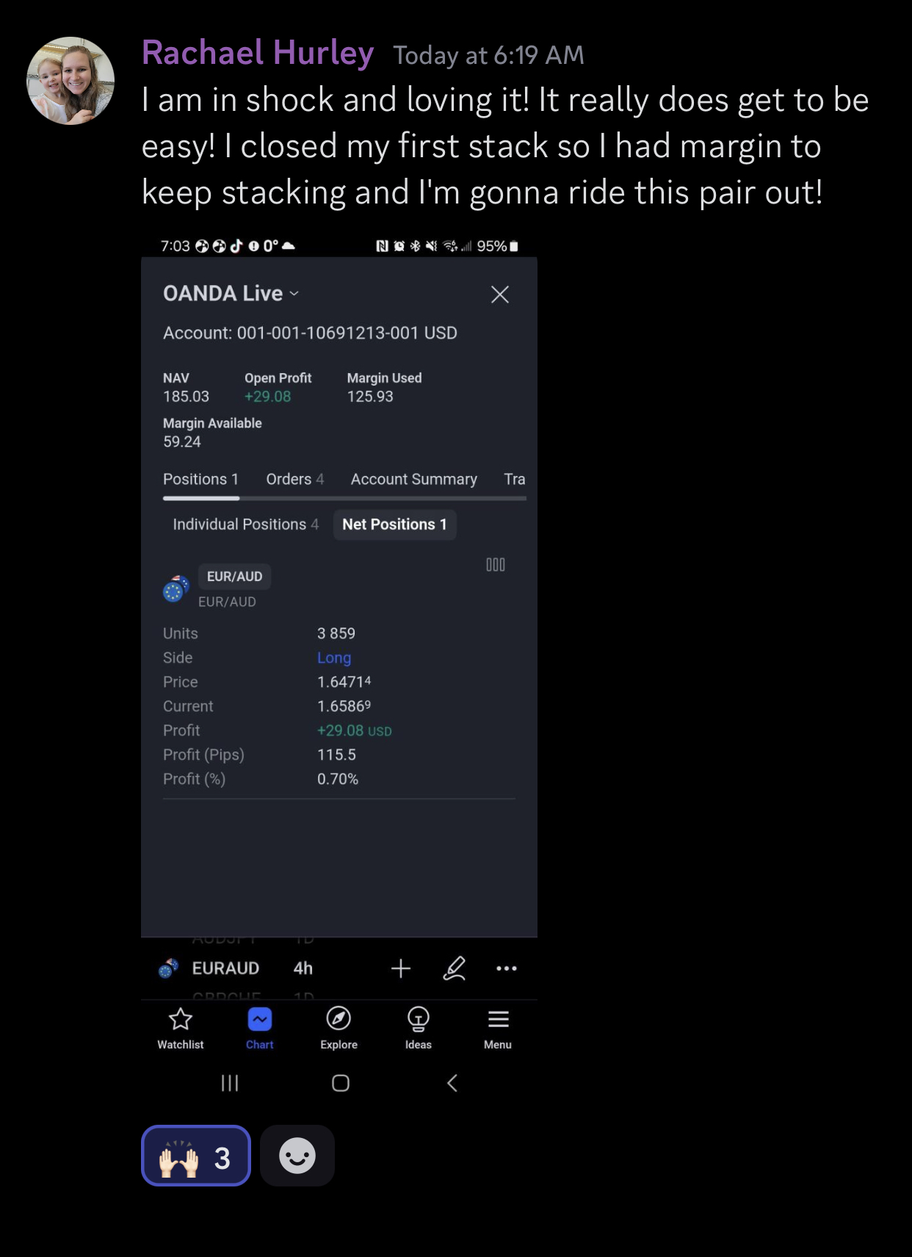Switch to the Orders tab

(x=294, y=479)
